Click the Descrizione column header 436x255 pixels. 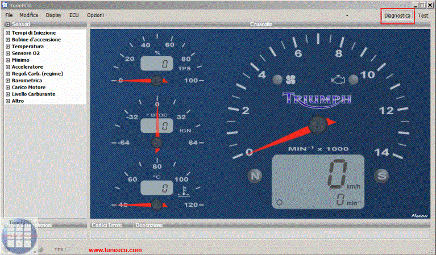(149, 225)
